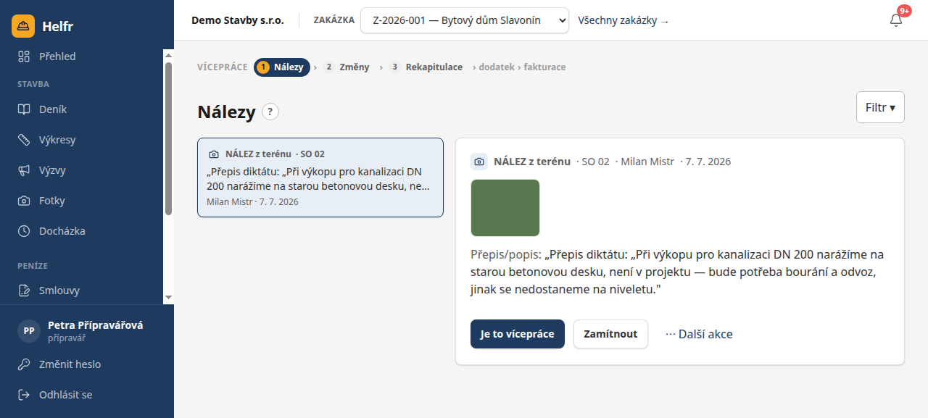Click the PP user avatar

[x=29, y=330]
